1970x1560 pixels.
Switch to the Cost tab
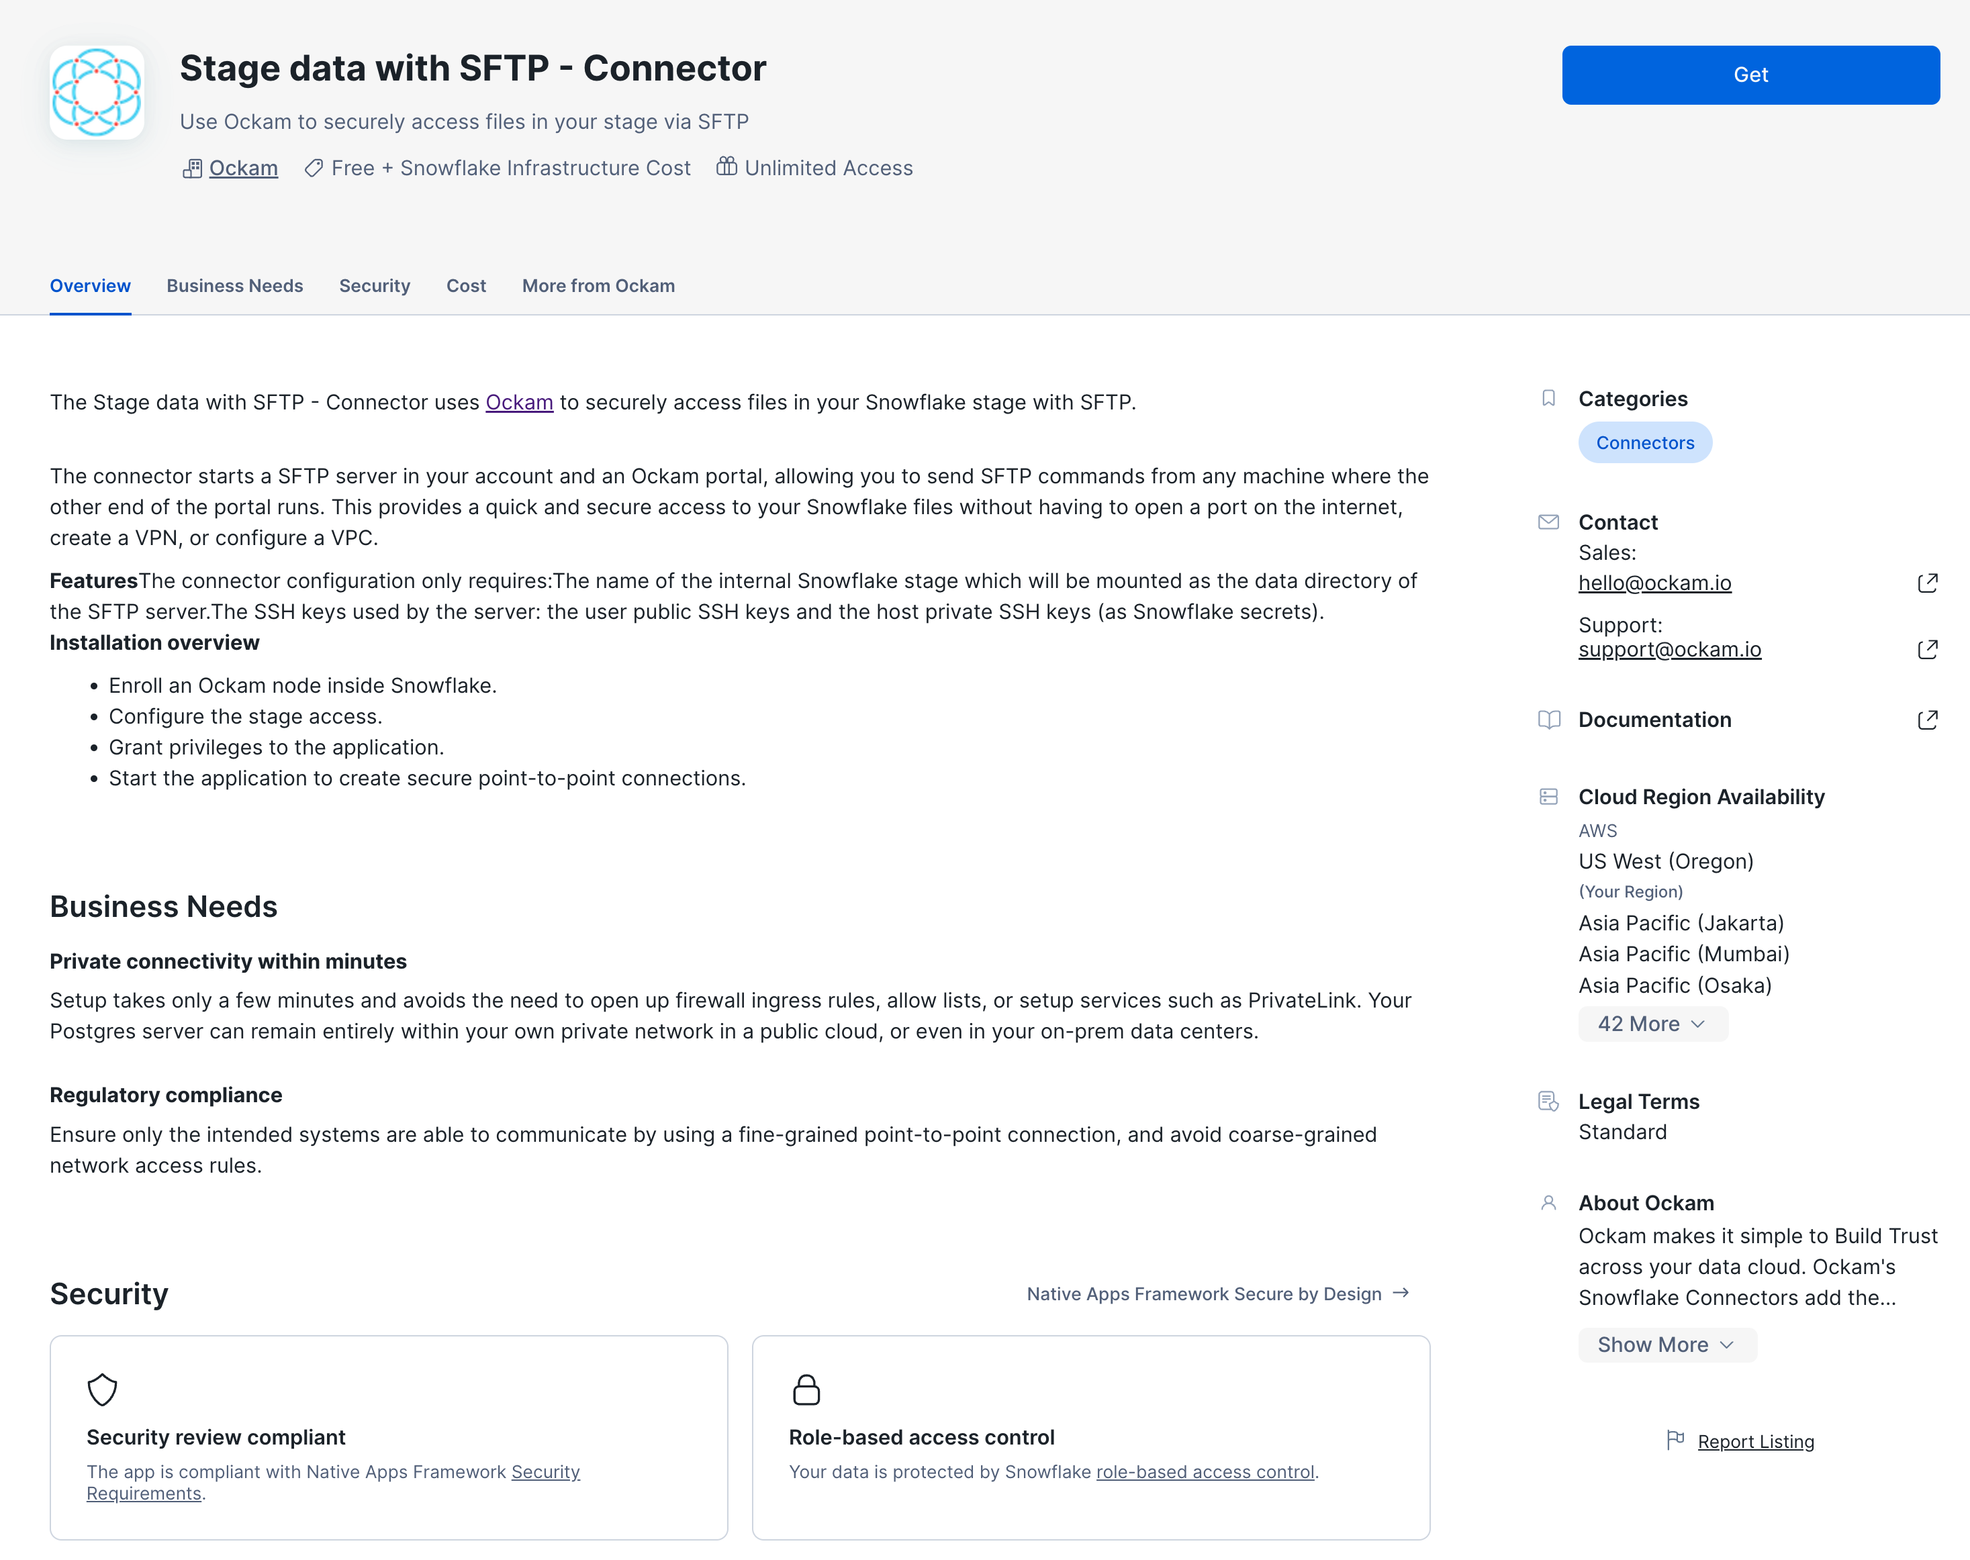click(x=465, y=285)
